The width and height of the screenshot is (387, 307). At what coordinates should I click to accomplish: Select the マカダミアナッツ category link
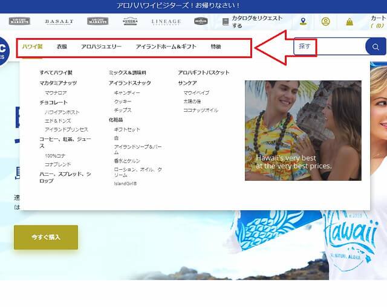pyautogui.click(x=57, y=83)
